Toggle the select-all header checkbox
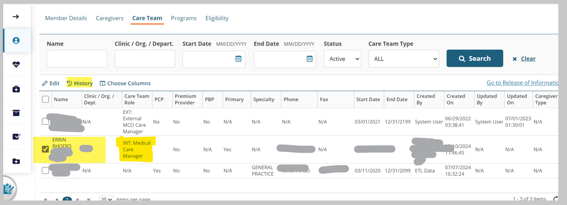567x205 pixels. pos(45,99)
